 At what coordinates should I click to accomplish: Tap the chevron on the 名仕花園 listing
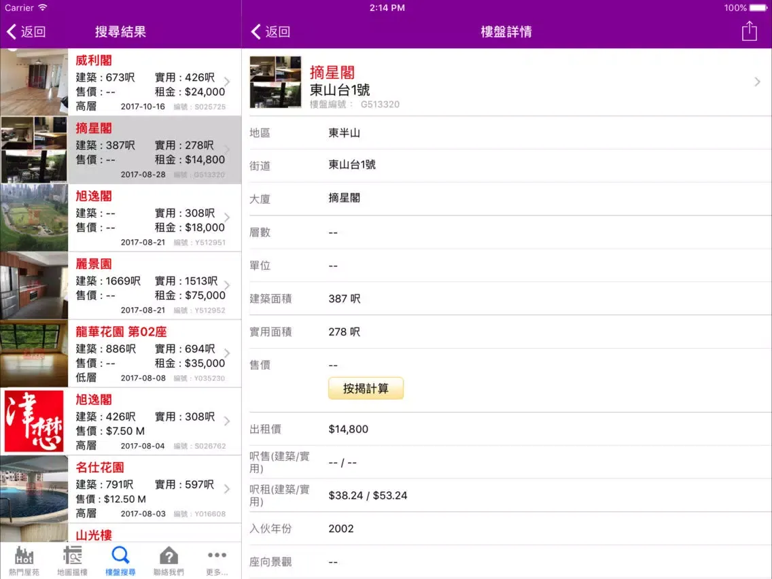[x=227, y=489]
